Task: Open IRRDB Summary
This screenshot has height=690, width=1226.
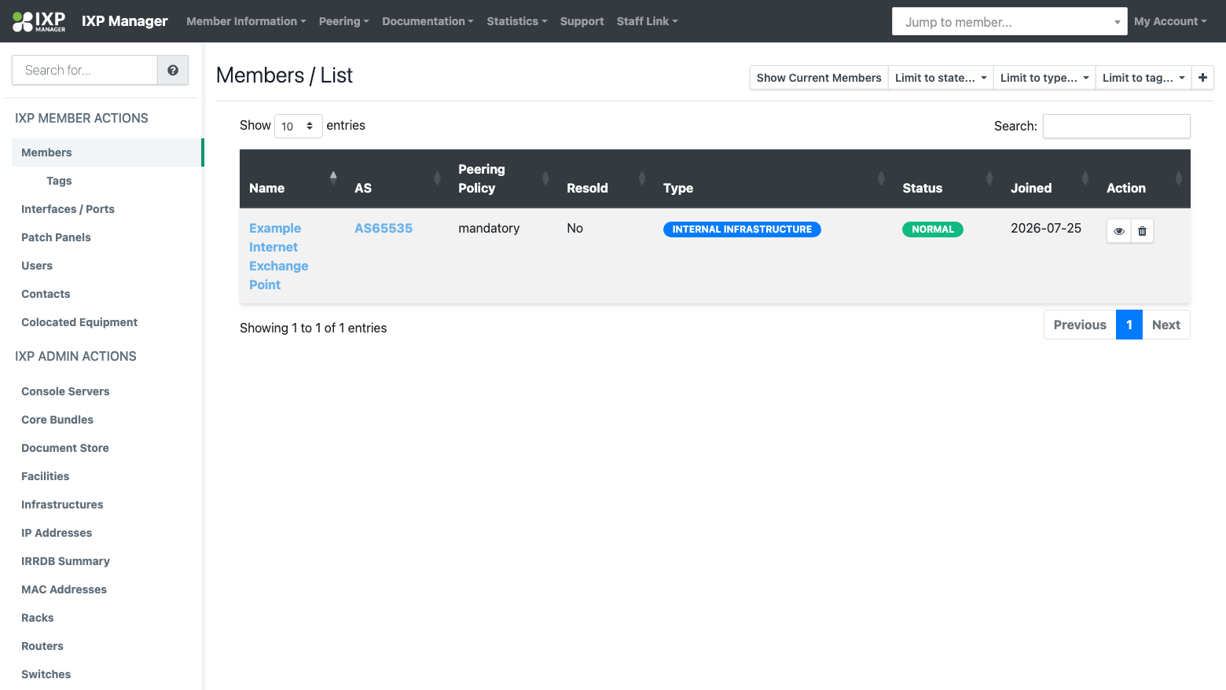Action: [x=65, y=561]
